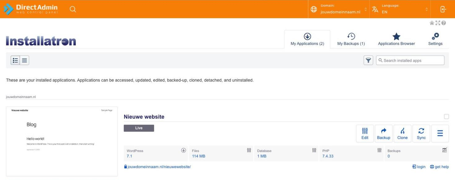455x180 pixels.
Task: Select the compact list view toggle
Action: pyautogui.click(x=24, y=60)
